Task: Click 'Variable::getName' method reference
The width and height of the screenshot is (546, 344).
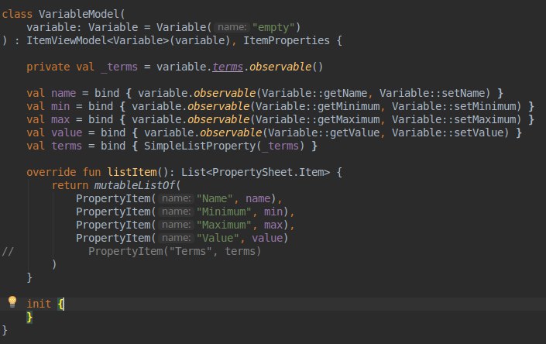Action: click(314, 93)
